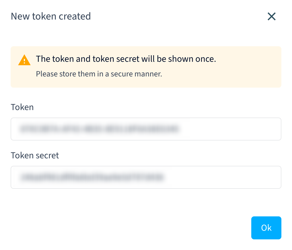The height and width of the screenshot is (250, 292).
Task: Click the word created in the dialog title
Action: (75, 16)
